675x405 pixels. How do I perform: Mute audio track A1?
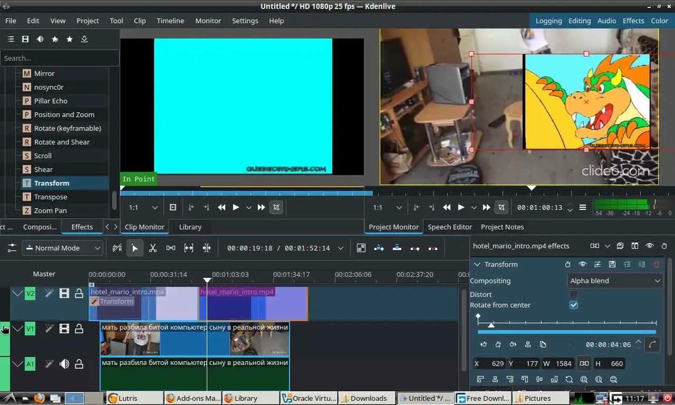click(64, 364)
